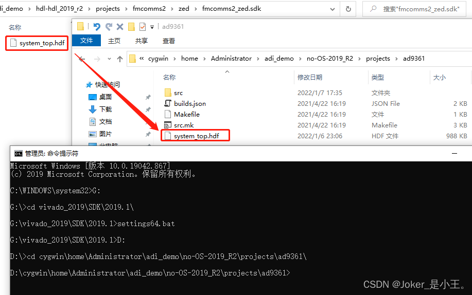Open the quick access toolbar customize dropdown

pyautogui.click(x=152, y=27)
